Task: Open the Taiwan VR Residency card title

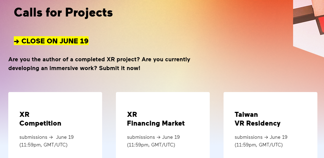Action: pos(257,119)
